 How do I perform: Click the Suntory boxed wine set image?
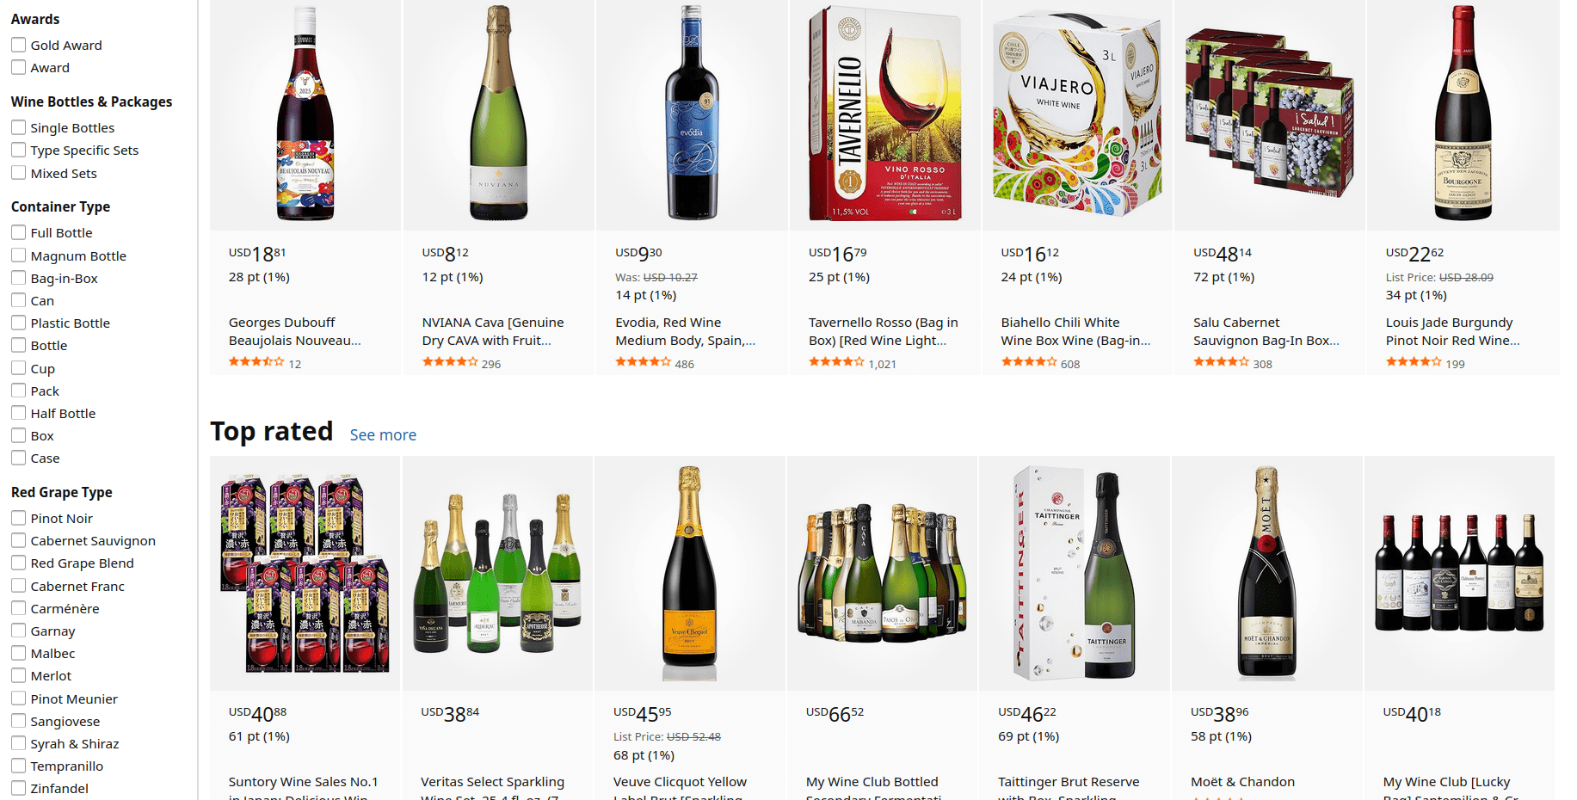305,573
